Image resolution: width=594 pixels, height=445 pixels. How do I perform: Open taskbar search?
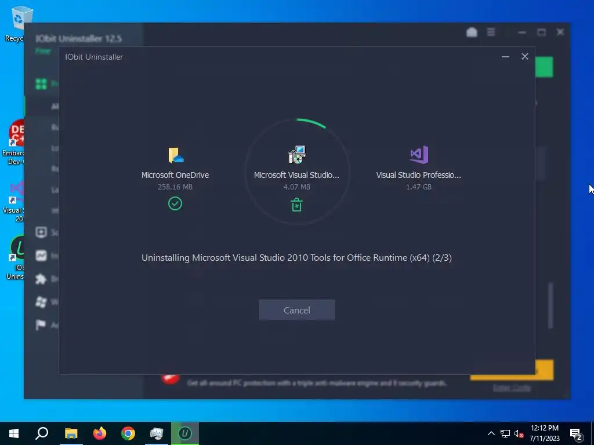coord(42,433)
